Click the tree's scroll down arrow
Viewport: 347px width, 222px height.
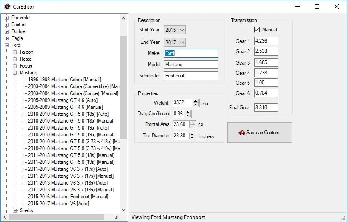coord(124,210)
